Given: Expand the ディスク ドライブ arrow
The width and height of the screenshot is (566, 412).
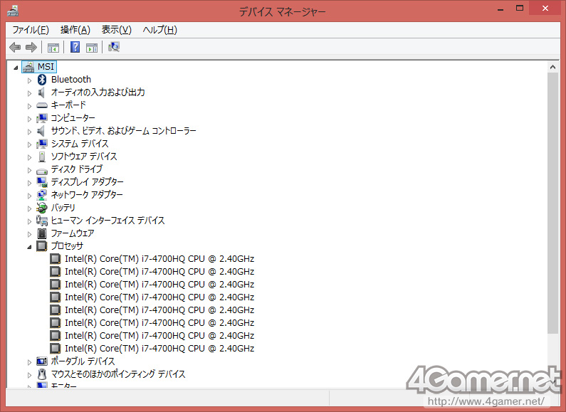Looking at the screenshot, I should [x=29, y=170].
